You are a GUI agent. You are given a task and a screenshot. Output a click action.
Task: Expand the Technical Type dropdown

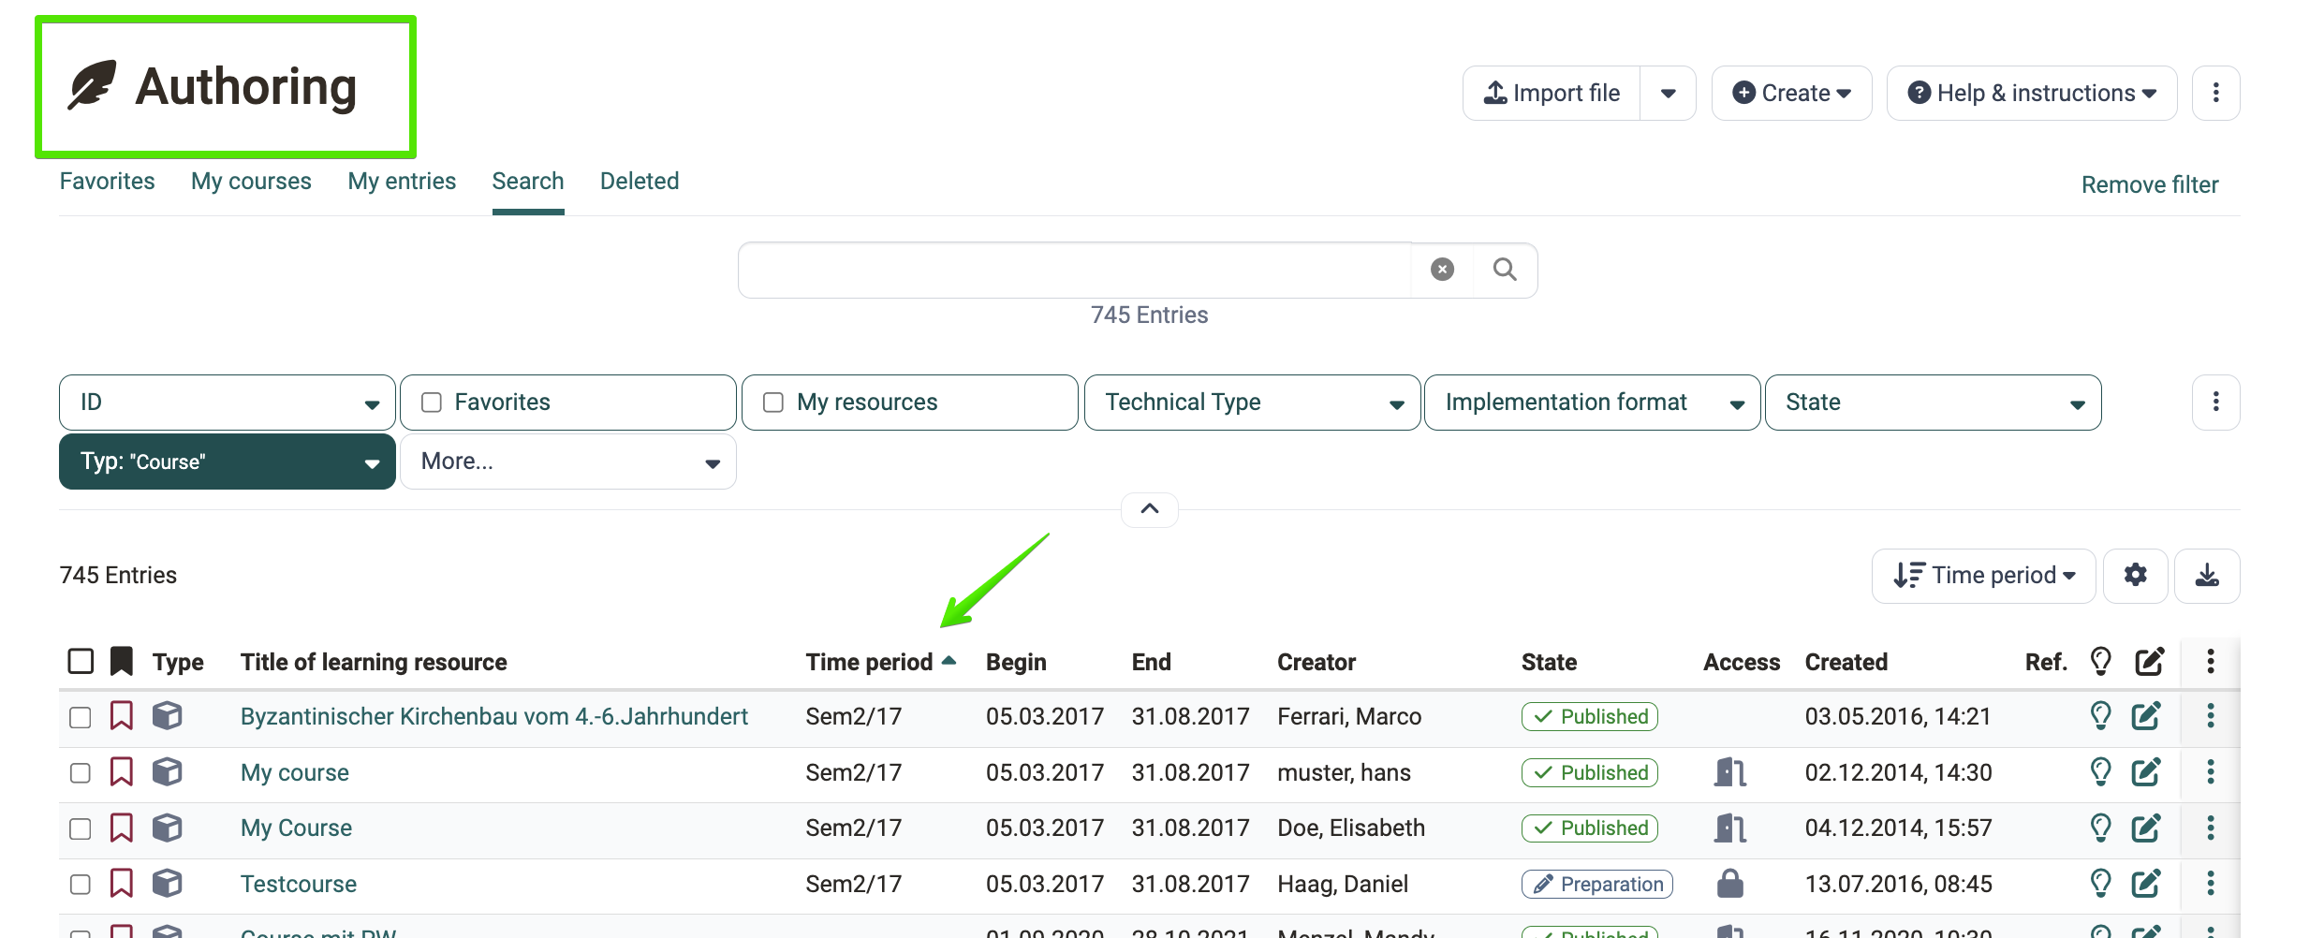[1252, 403]
